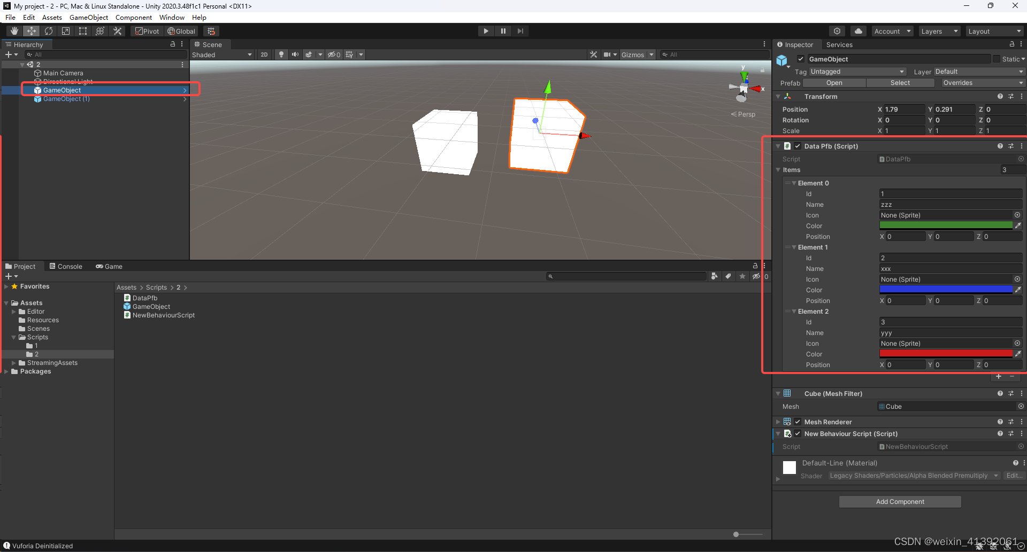Open the Component menu
1027x552 pixels.
(133, 18)
